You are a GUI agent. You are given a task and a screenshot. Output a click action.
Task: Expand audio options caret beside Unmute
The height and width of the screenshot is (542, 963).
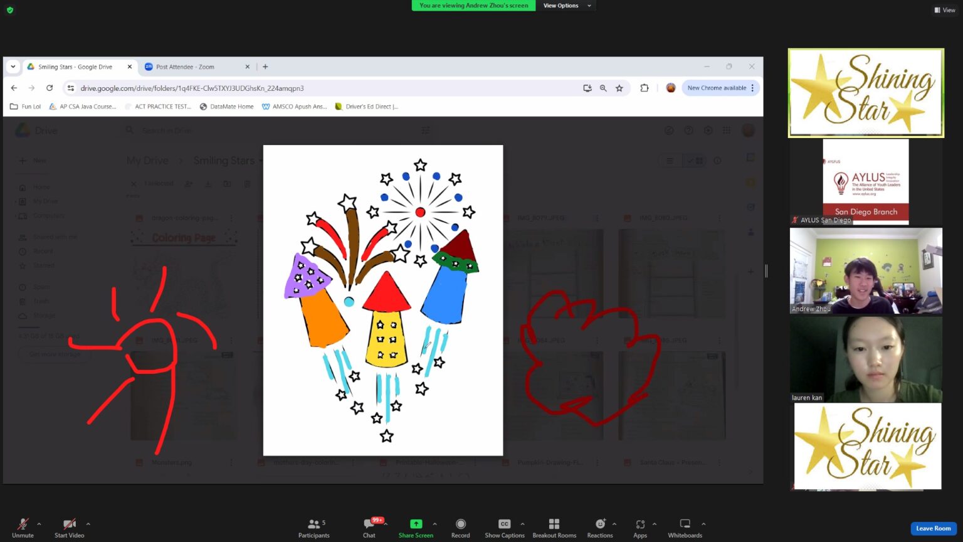(39, 524)
